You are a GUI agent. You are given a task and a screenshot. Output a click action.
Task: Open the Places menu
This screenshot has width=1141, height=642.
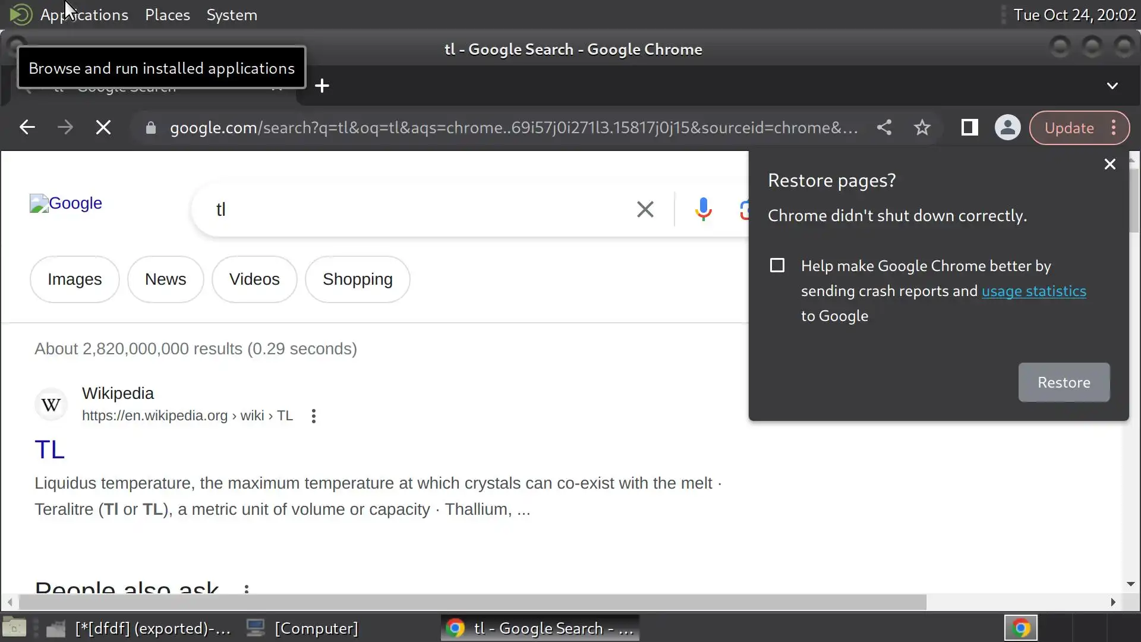168,15
